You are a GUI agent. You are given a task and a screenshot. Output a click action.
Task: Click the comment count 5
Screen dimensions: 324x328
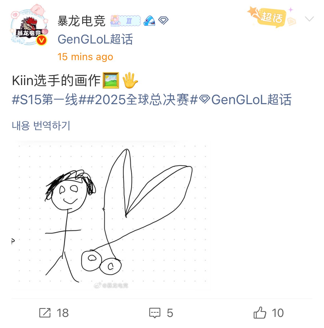click(x=170, y=313)
